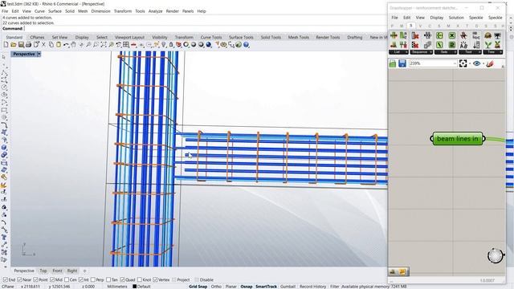The height and width of the screenshot is (289, 514).
Task: Click the Zoom Extents frame icon in Grasshopper
Action: pos(463,63)
